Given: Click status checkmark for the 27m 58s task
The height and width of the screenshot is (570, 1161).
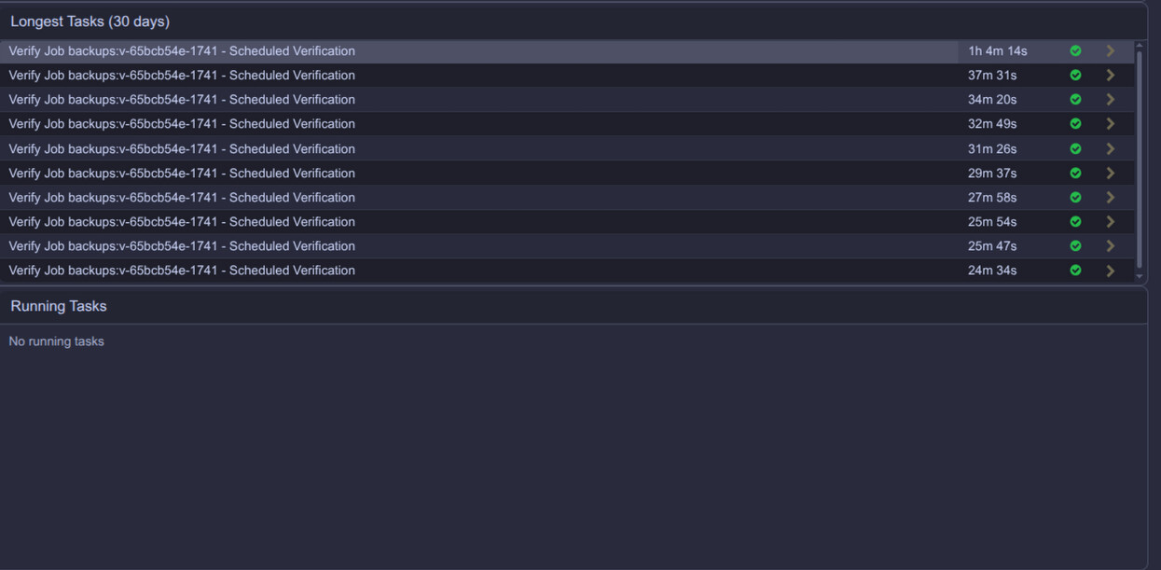Looking at the screenshot, I should click(1075, 198).
